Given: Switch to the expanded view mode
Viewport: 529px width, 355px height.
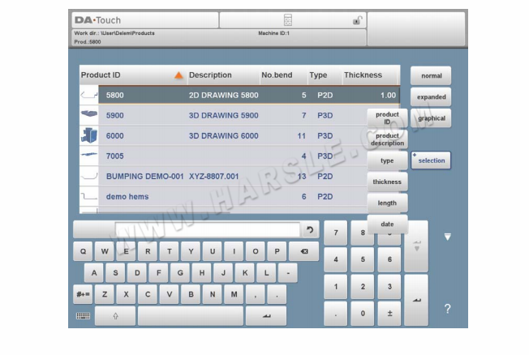Looking at the screenshot, I should point(431,96).
